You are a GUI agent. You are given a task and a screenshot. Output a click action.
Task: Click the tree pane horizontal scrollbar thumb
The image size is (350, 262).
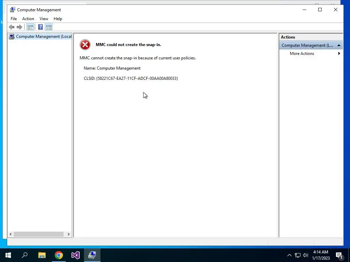pyautogui.click(x=39, y=234)
